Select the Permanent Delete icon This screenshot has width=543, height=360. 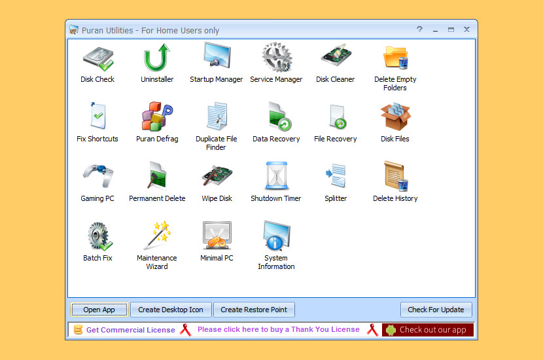(157, 175)
